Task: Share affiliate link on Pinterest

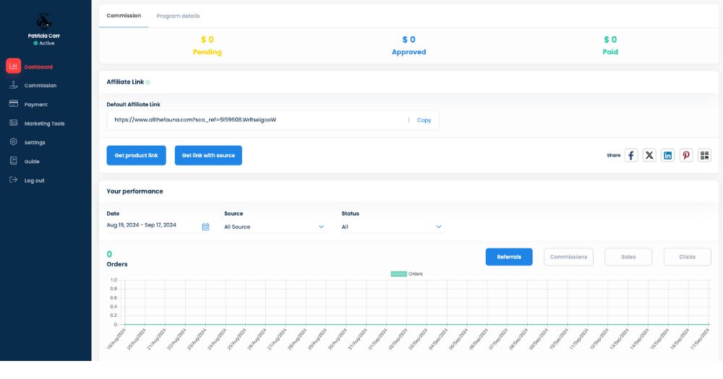Action: pyautogui.click(x=686, y=155)
